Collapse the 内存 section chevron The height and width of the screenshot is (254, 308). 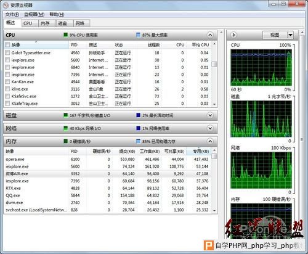[x=210, y=141]
